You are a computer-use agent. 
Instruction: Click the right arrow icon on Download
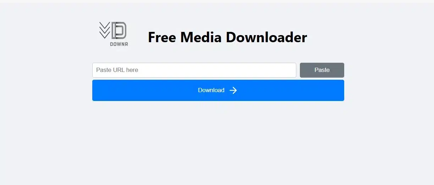233,90
